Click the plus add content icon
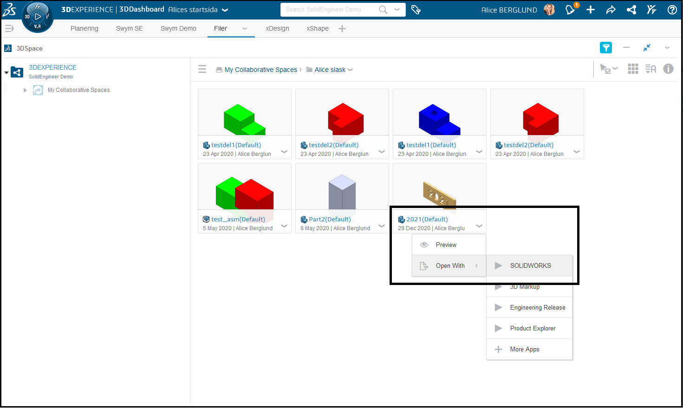The width and height of the screenshot is (683, 408). (x=591, y=10)
